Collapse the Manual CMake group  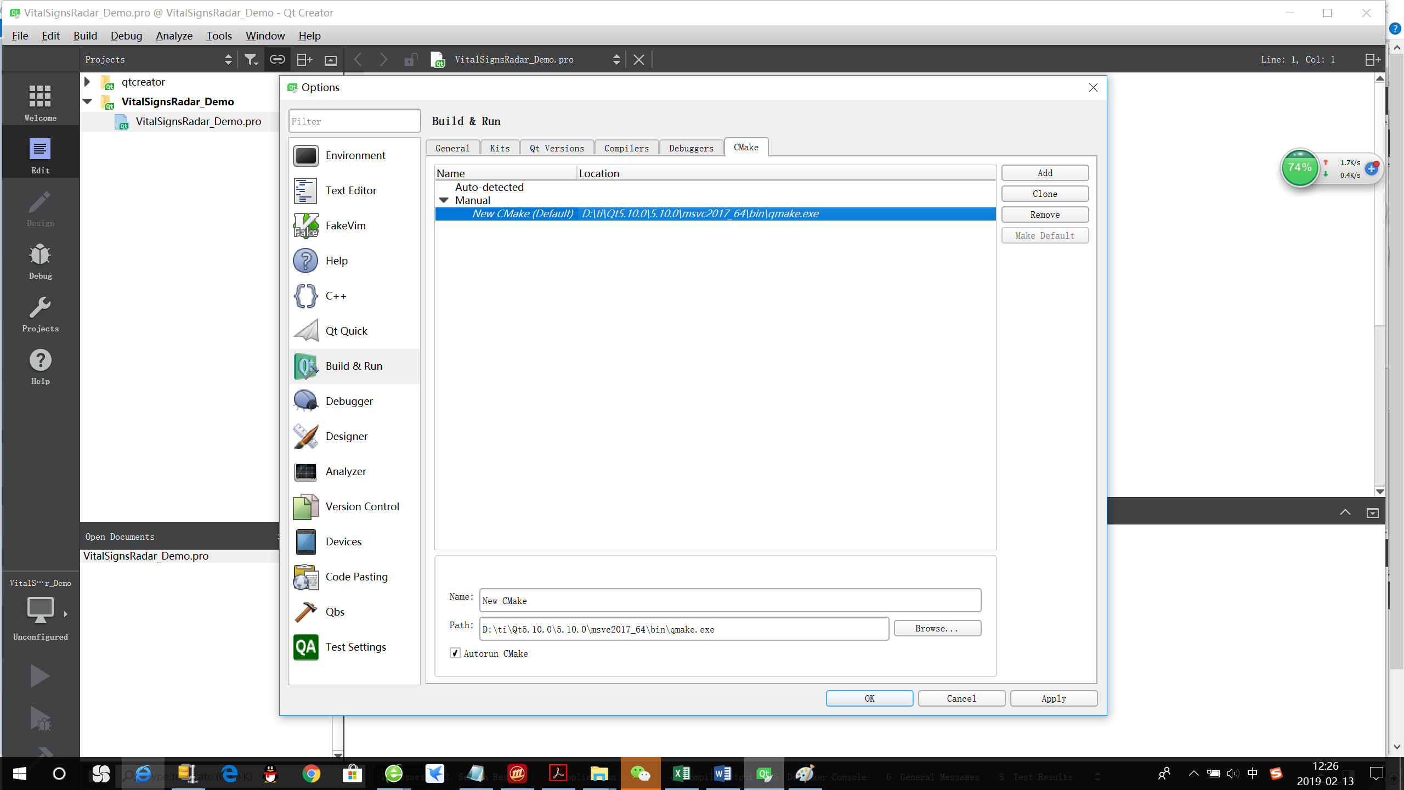pos(444,200)
